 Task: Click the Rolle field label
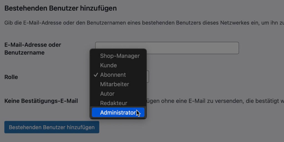point(11,77)
